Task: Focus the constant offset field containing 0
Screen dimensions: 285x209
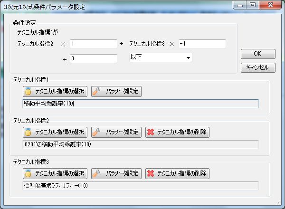Action: coord(94,58)
